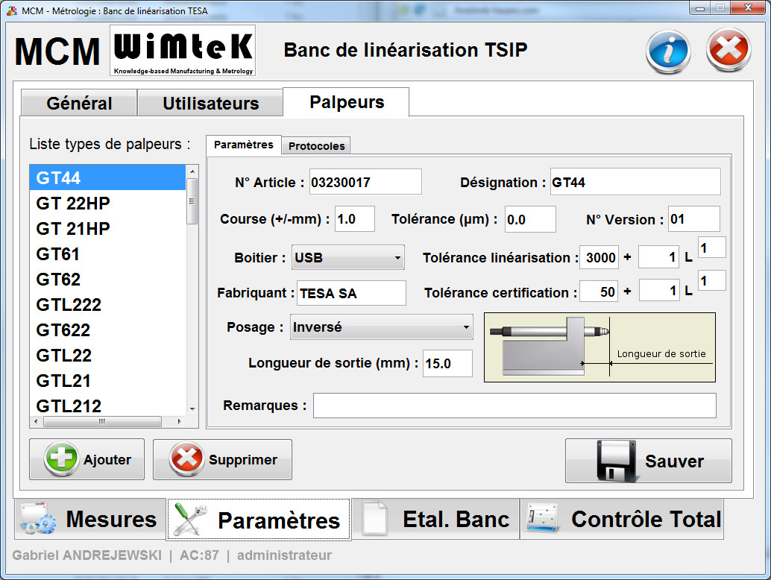Click the horizontal scrollbar thumb of palpeurs list
This screenshot has height=580, width=771.
(x=102, y=421)
